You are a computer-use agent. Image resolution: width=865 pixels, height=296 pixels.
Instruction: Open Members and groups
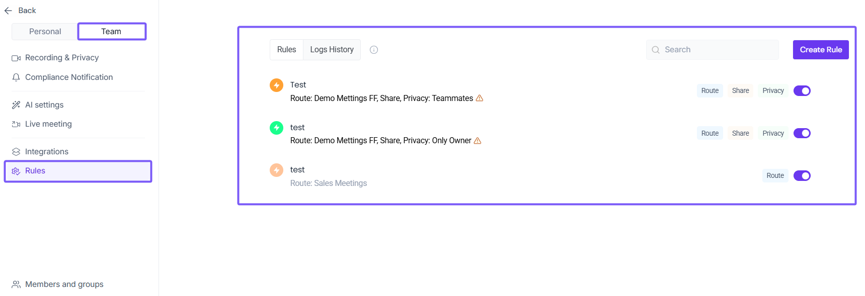pos(64,284)
